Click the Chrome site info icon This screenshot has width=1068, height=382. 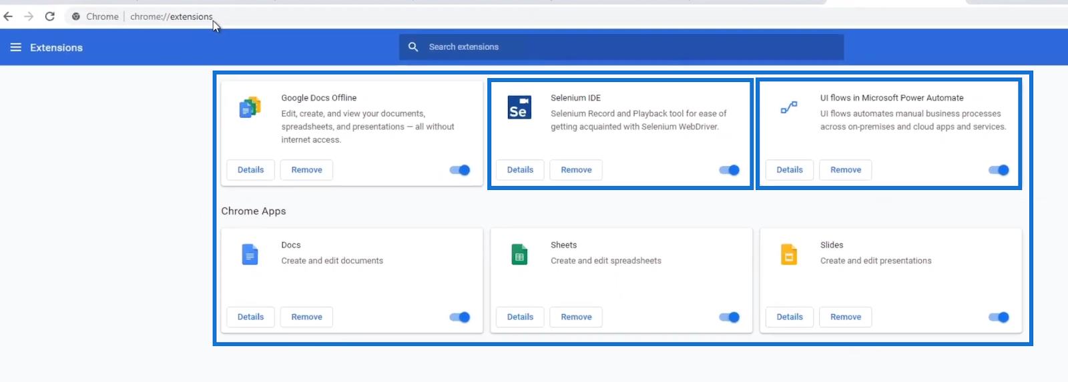coord(76,17)
